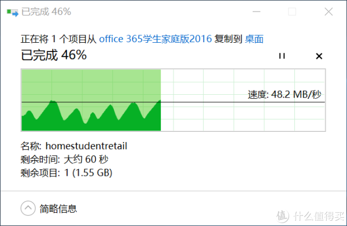Collapse details with the chevron circle icon

tap(28, 208)
